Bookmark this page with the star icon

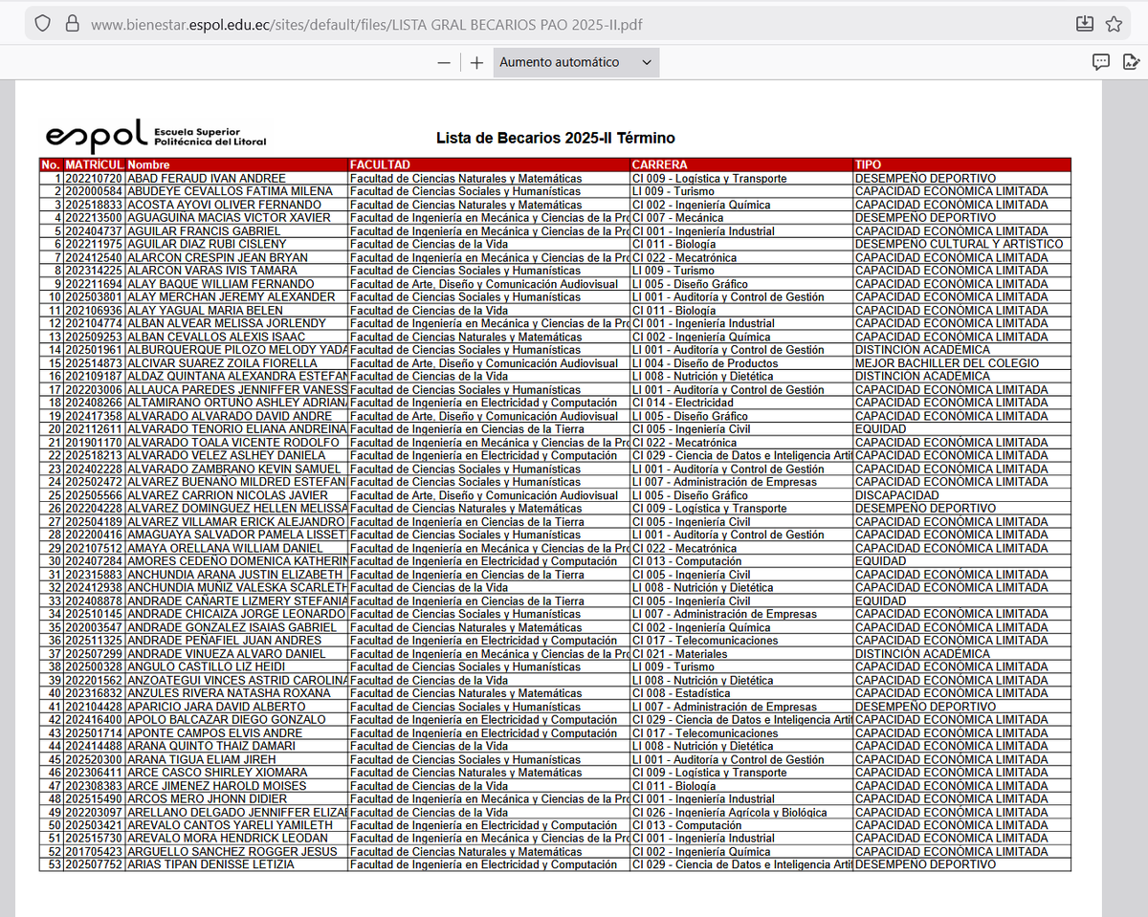tap(1114, 24)
